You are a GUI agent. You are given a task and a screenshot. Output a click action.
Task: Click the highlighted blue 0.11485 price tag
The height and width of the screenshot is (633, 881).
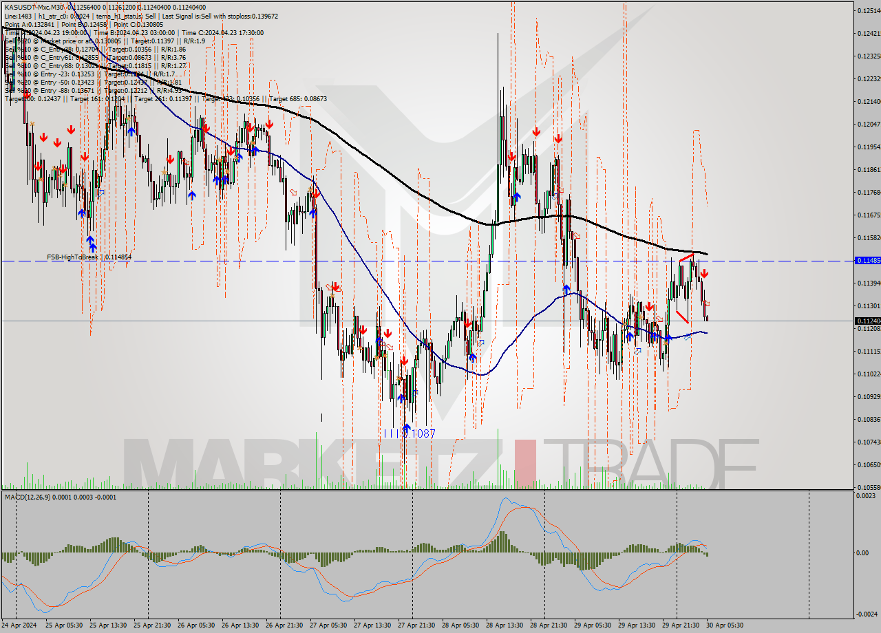[867, 260]
